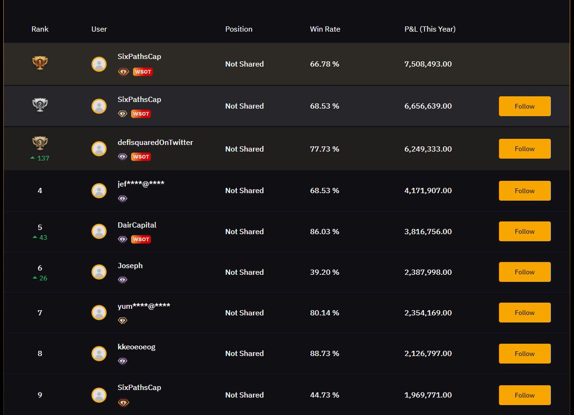The image size is (574, 415).
Task: Click the P&L (This Year) column header
Action: pyautogui.click(x=430, y=29)
